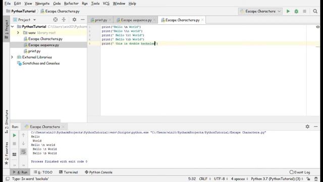This screenshot has height=182, width=323.
Task: Collapse all in Project panel
Action: 64,20
